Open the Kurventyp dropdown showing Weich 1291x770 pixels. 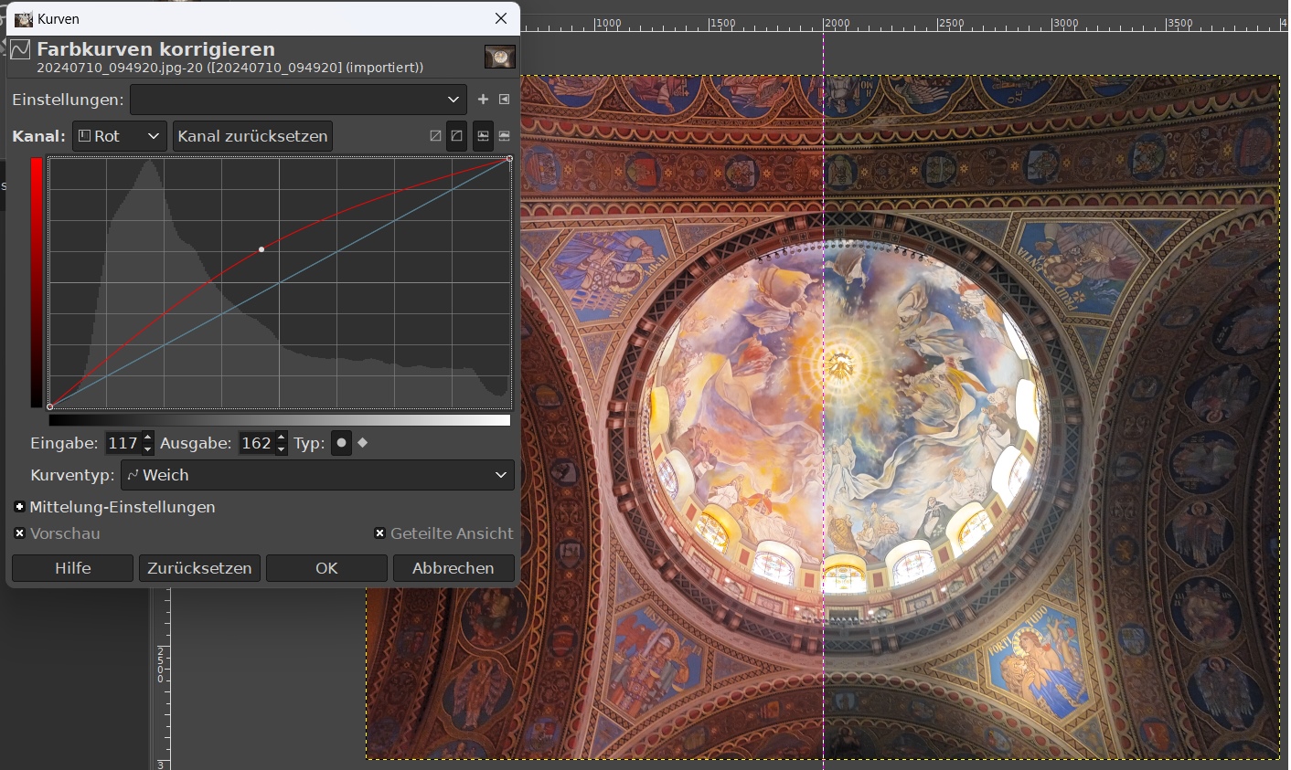point(317,475)
